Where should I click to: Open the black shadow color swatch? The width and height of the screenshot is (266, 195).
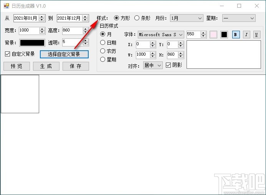tap(224, 35)
